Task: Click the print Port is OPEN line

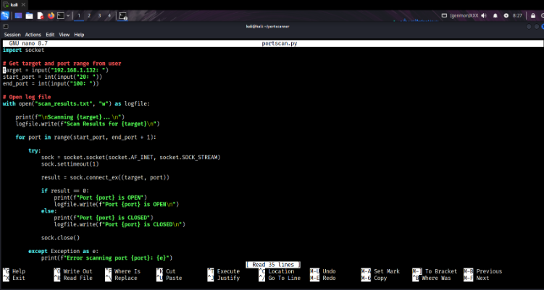Action: pos(100,197)
